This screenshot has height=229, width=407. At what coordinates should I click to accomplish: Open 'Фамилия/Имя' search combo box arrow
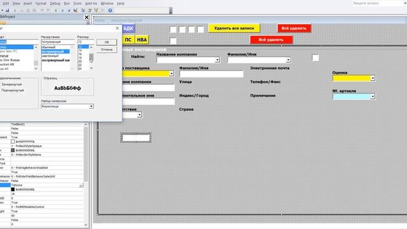click(x=288, y=60)
